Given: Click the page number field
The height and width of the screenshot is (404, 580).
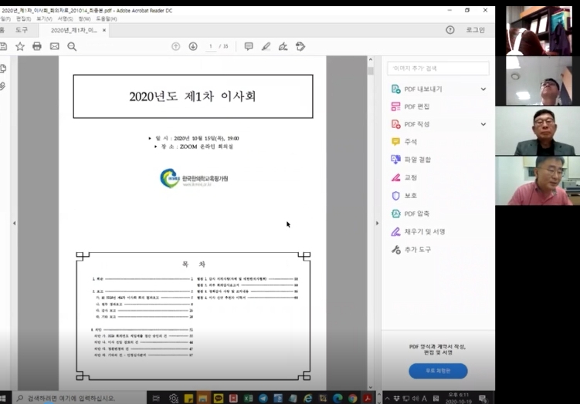Looking at the screenshot, I should point(211,46).
